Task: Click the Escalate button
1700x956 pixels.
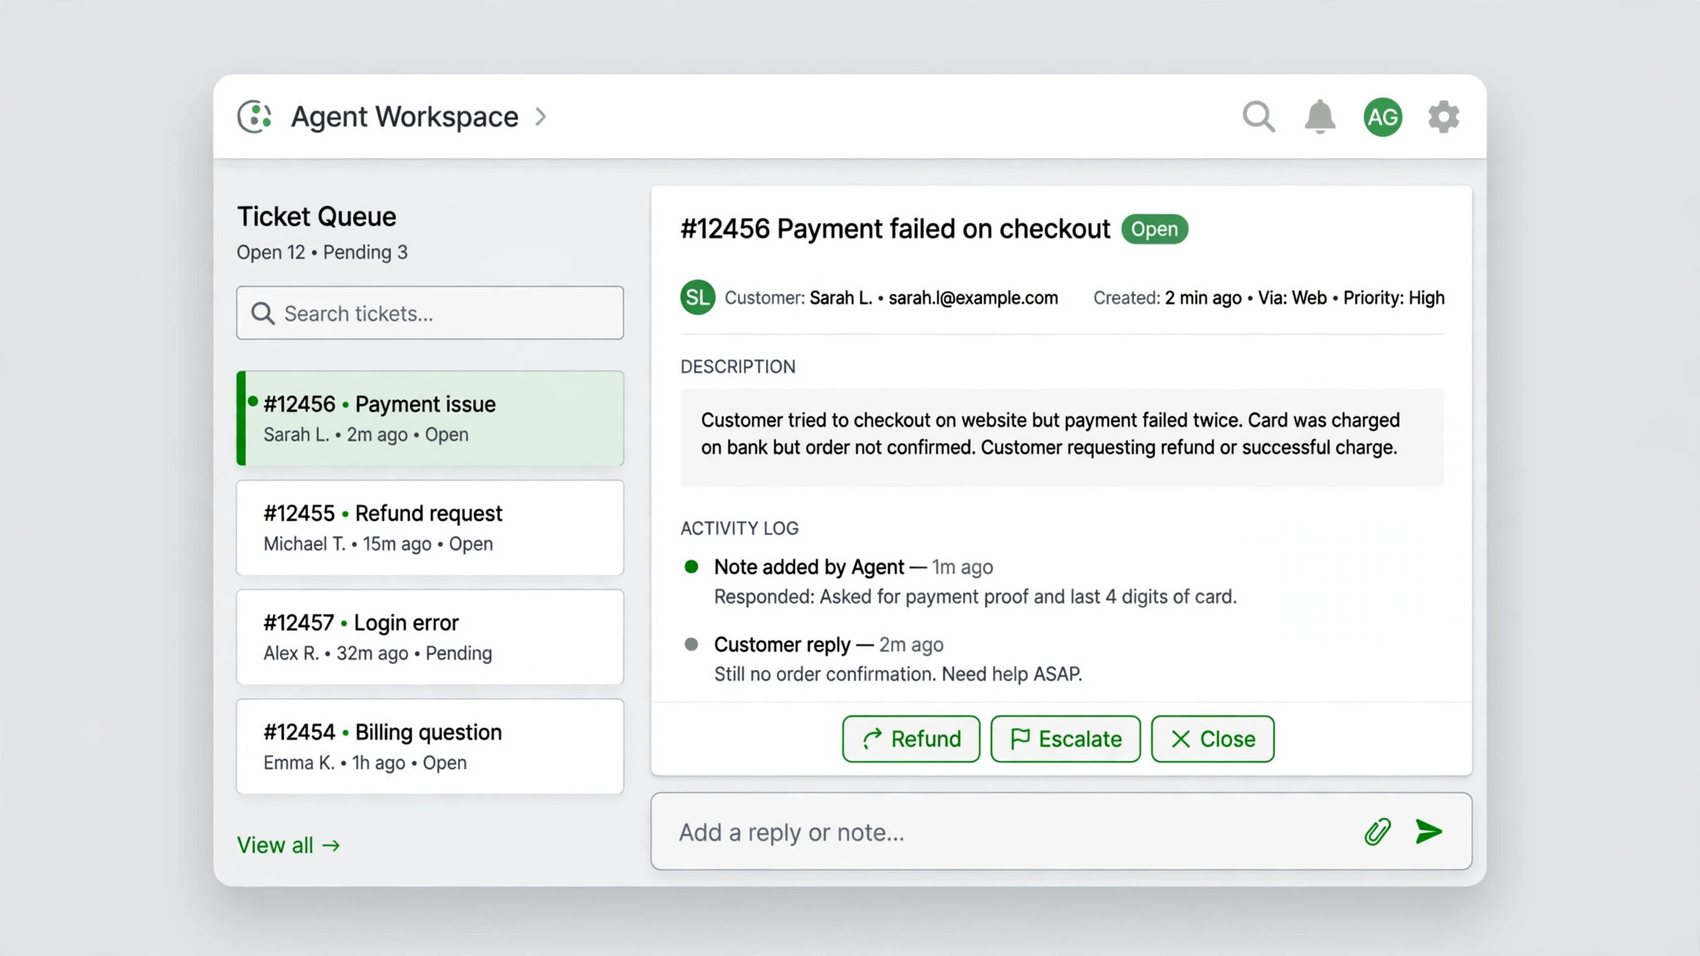Action: [x=1066, y=739]
